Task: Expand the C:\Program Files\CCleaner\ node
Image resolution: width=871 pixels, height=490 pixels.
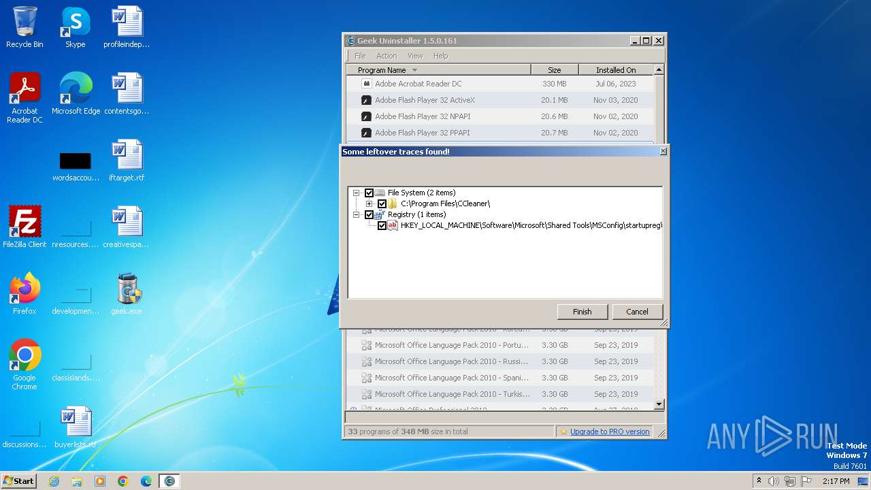Action: [x=369, y=203]
